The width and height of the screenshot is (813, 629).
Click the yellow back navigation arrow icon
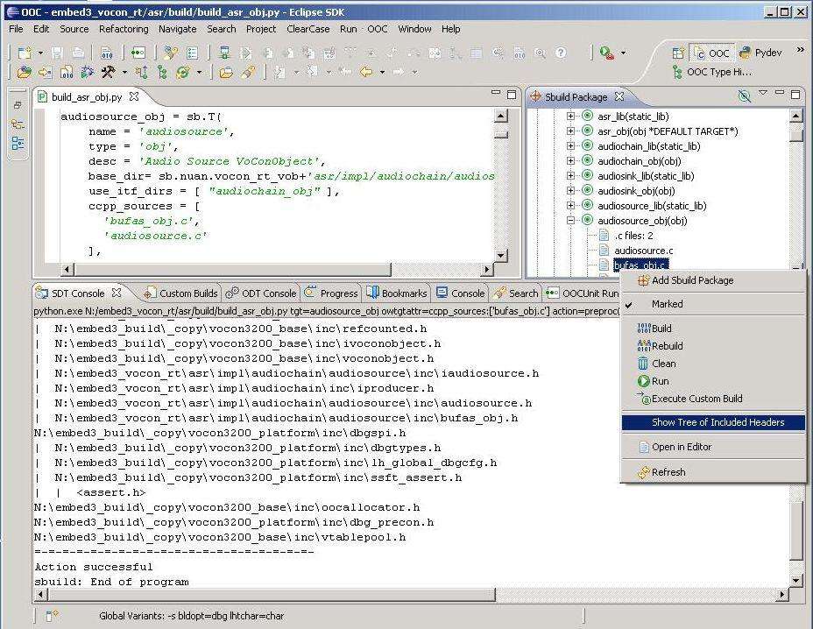366,72
